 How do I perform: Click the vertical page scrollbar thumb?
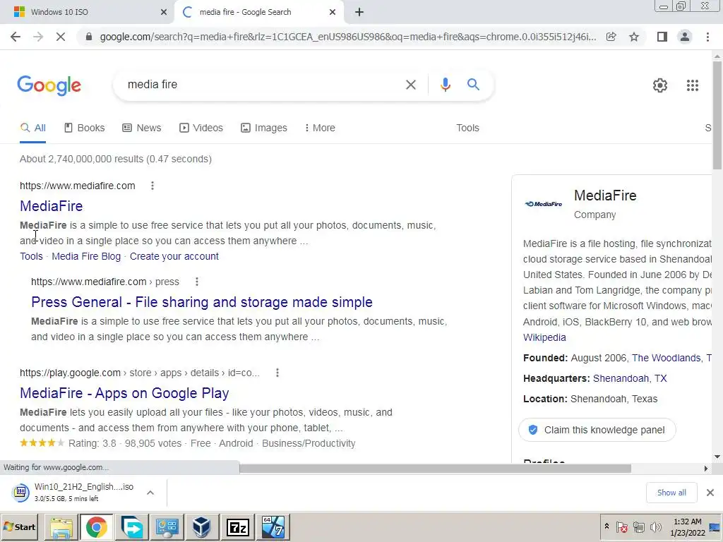[x=717, y=115]
